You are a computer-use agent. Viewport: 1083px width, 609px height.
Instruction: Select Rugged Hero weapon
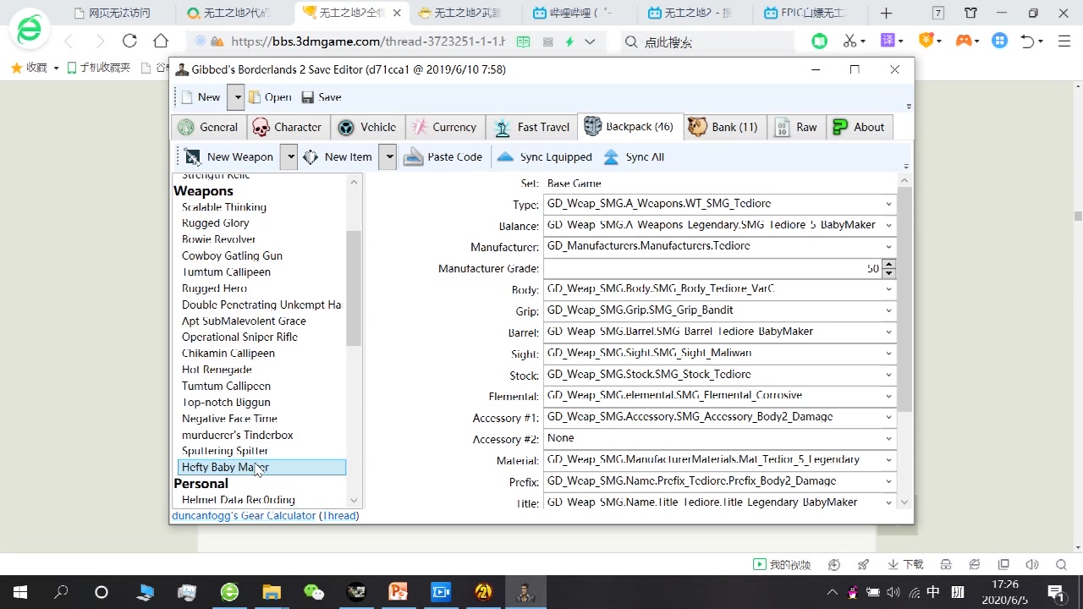click(214, 288)
